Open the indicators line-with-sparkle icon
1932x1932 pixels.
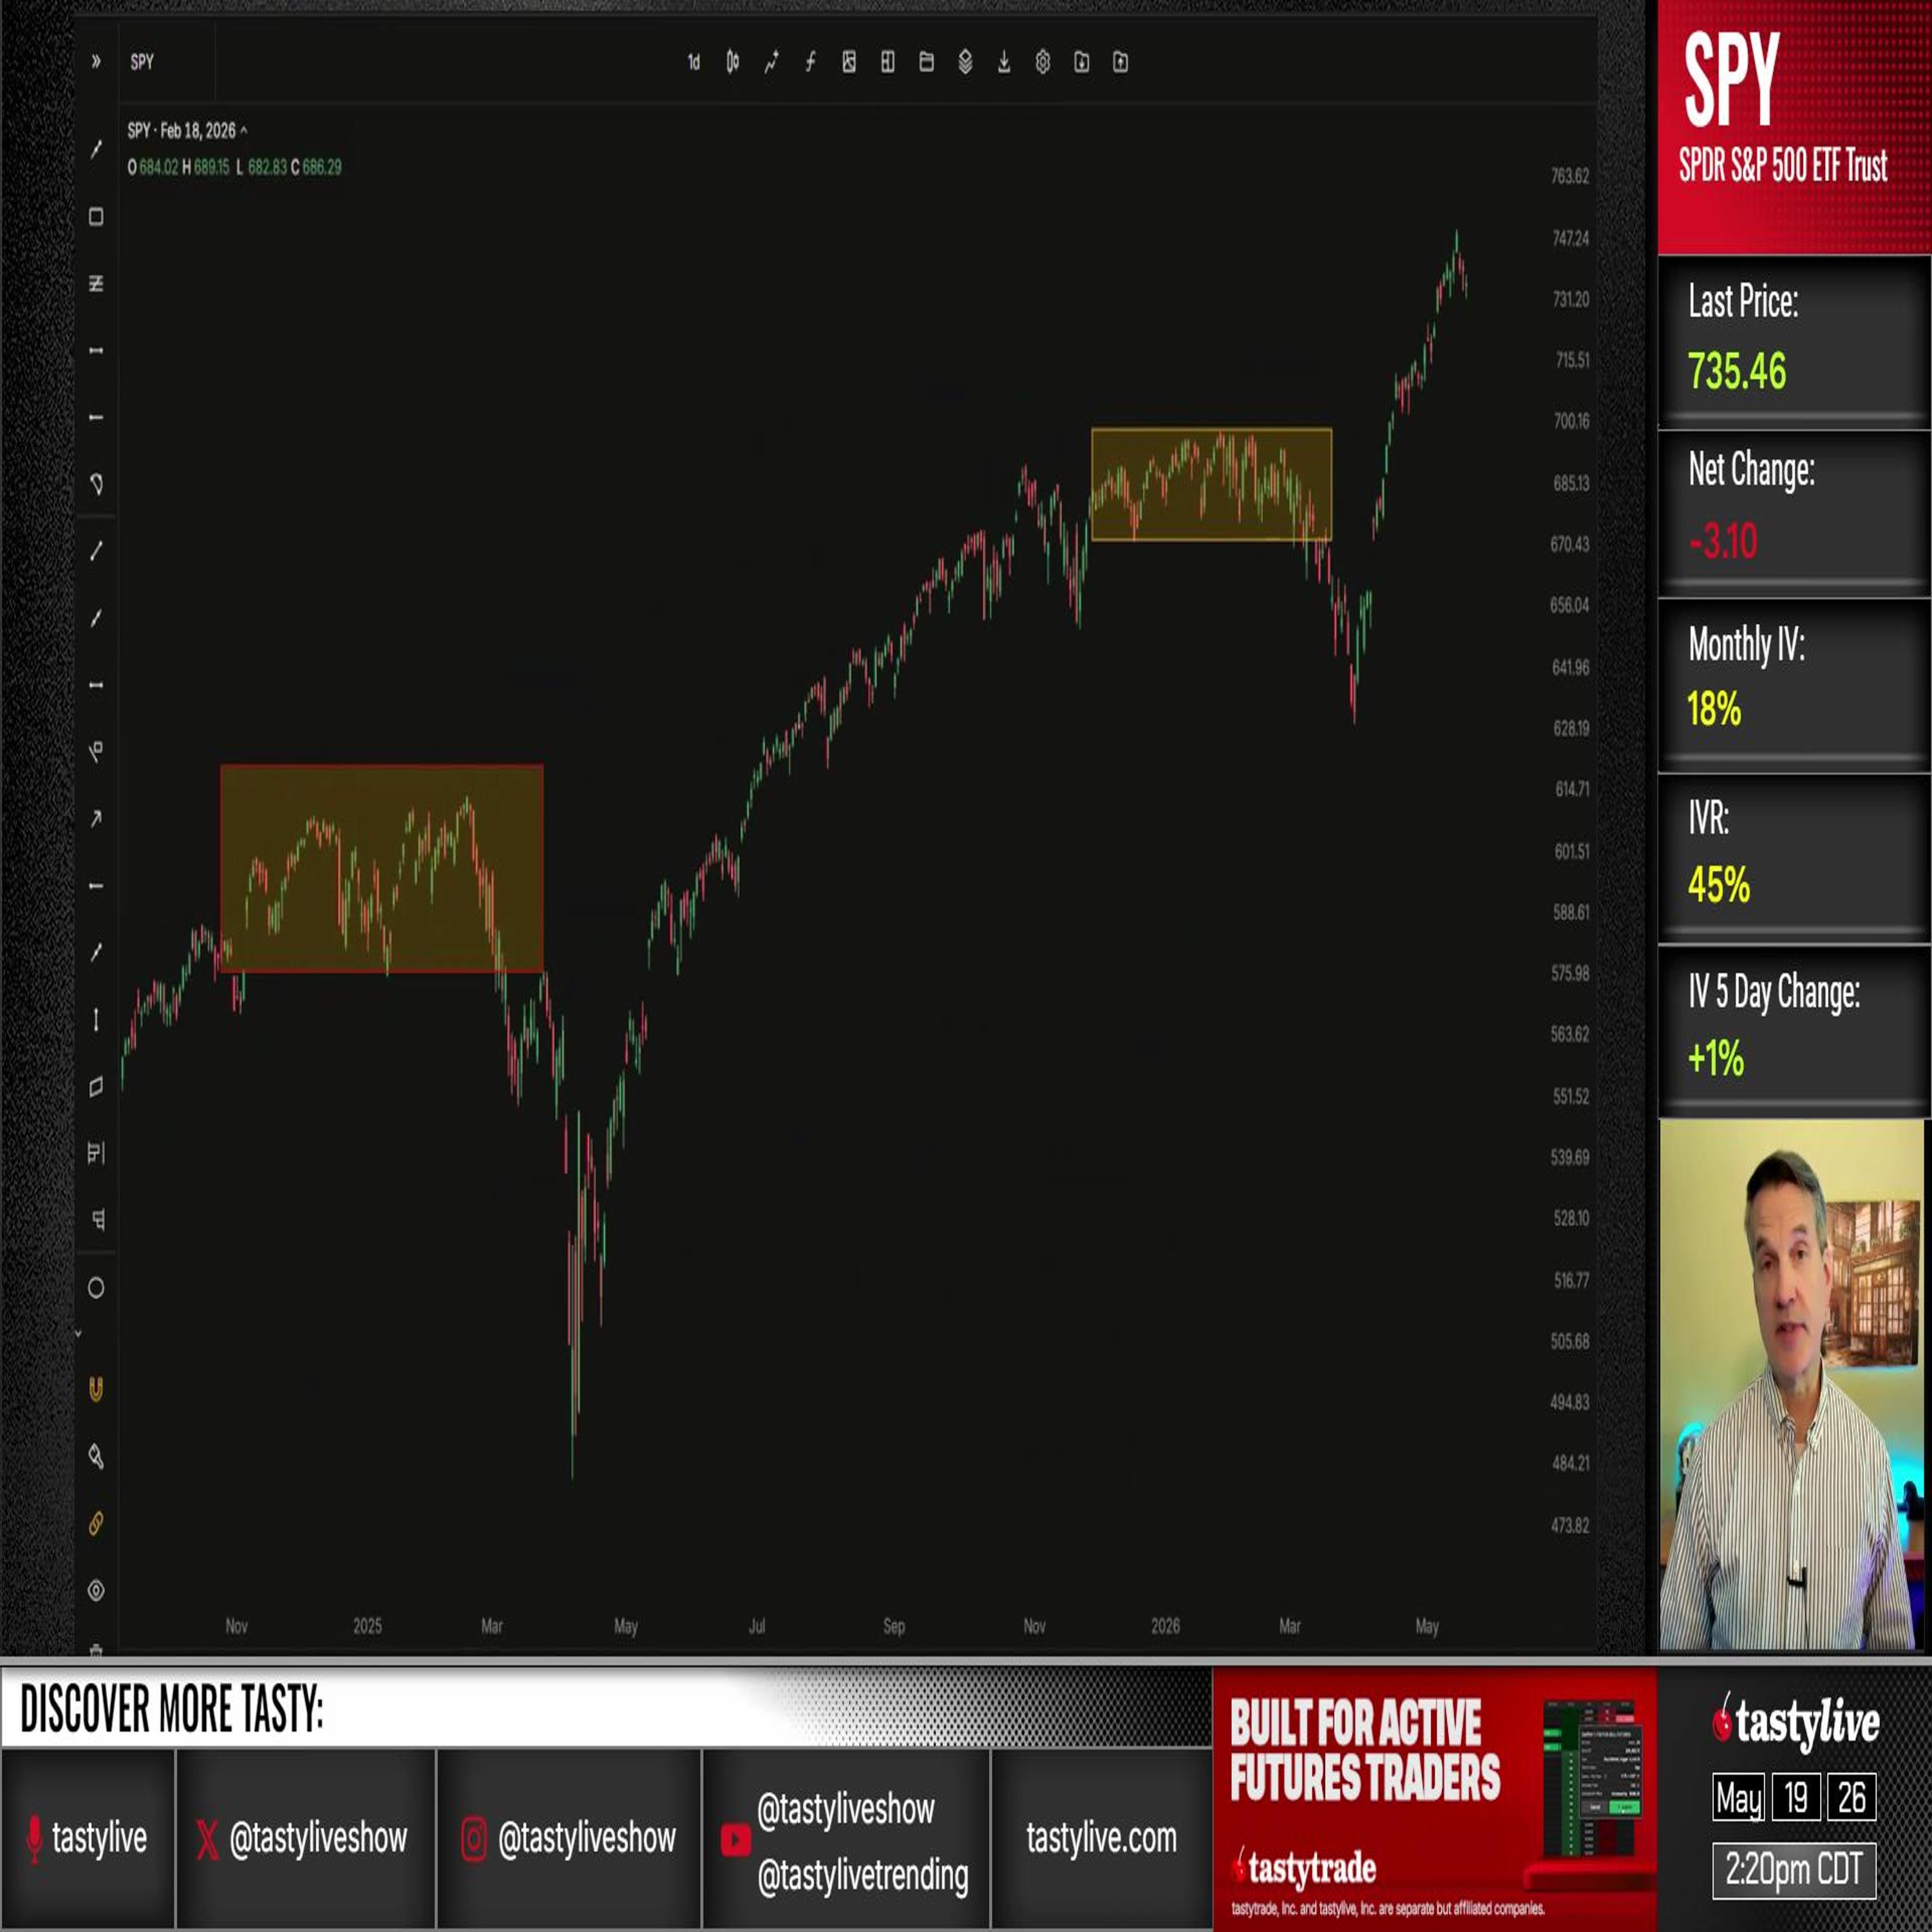772,62
